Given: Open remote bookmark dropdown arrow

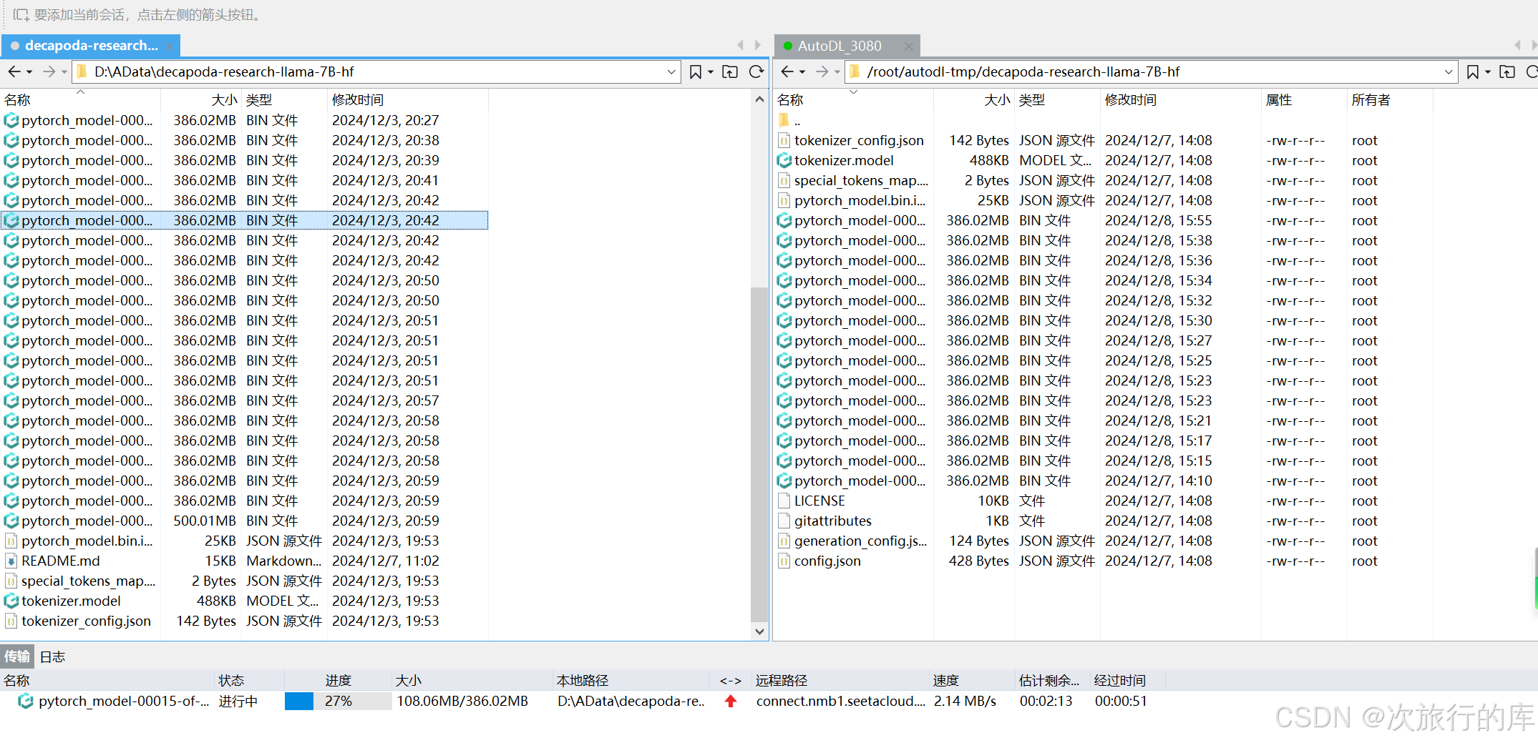Looking at the screenshot, I should point(1488,72).
